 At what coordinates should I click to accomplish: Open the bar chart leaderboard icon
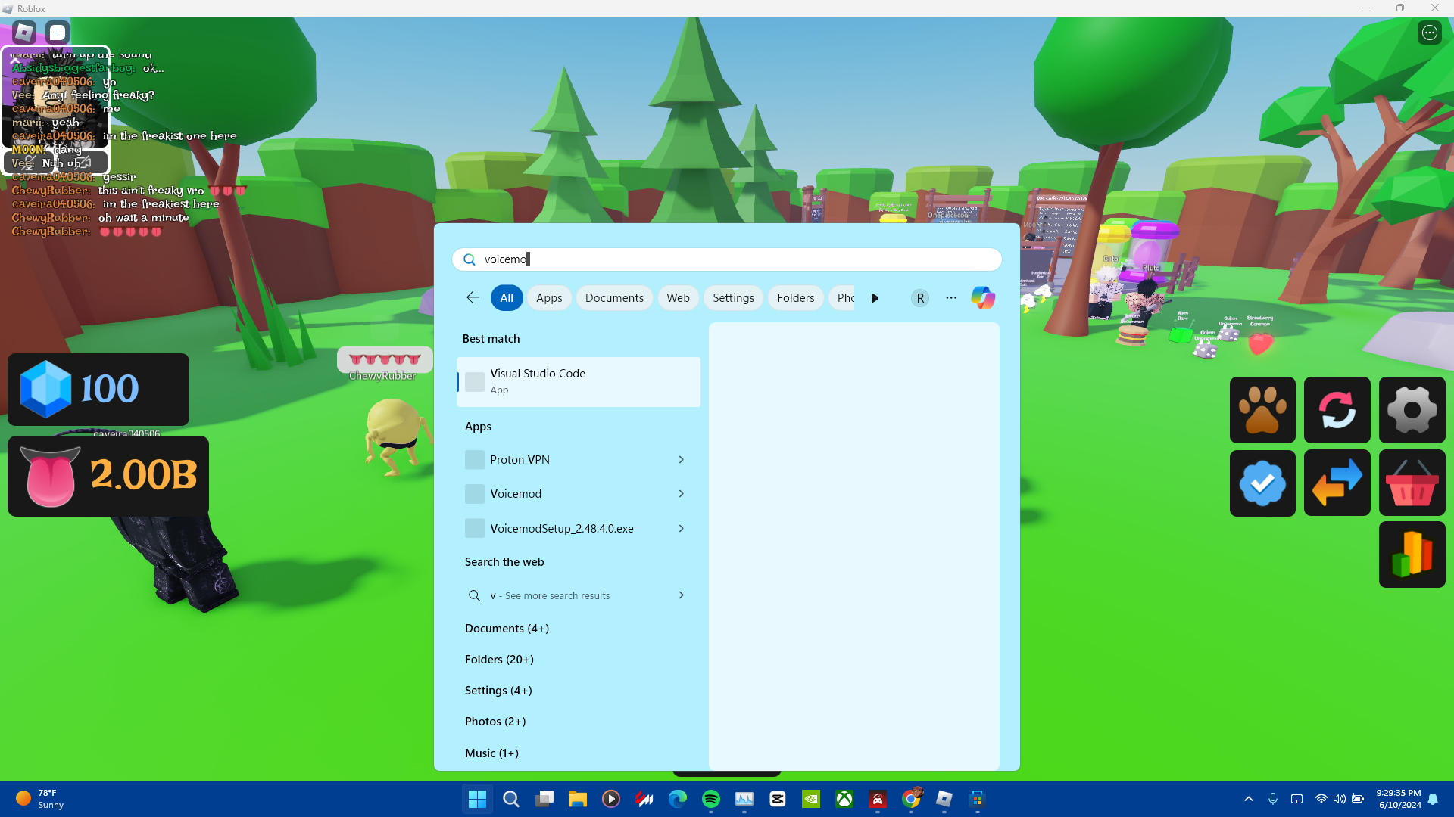point(1412,555)
